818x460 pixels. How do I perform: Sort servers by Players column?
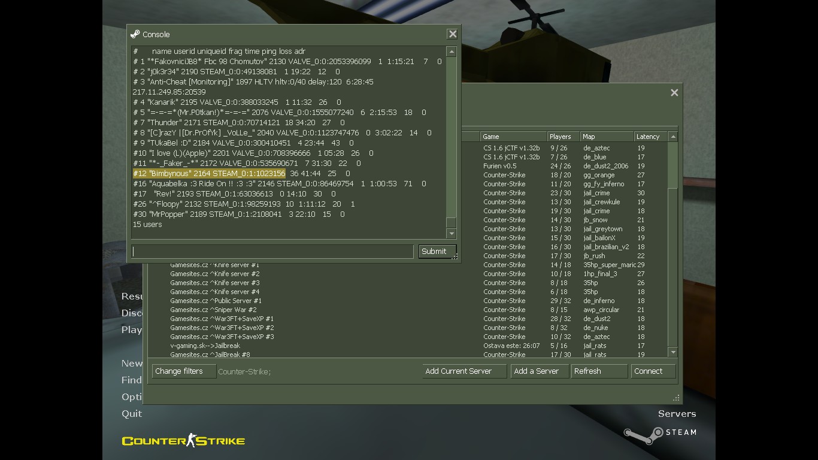tap(563, 137)
